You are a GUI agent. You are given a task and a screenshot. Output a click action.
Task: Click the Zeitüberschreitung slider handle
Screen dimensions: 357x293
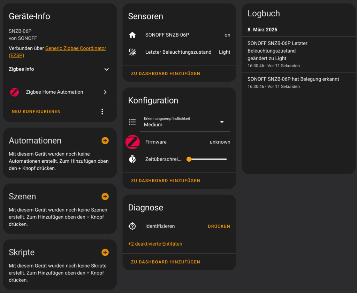(x=189, y=159)
